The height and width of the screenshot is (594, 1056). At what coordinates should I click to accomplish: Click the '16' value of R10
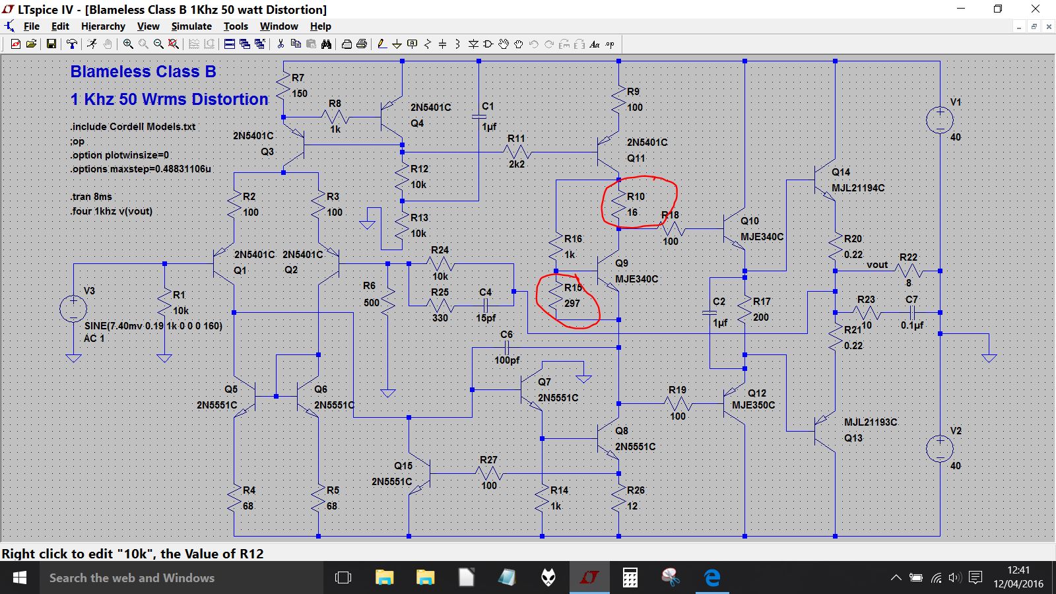point(632,213)
